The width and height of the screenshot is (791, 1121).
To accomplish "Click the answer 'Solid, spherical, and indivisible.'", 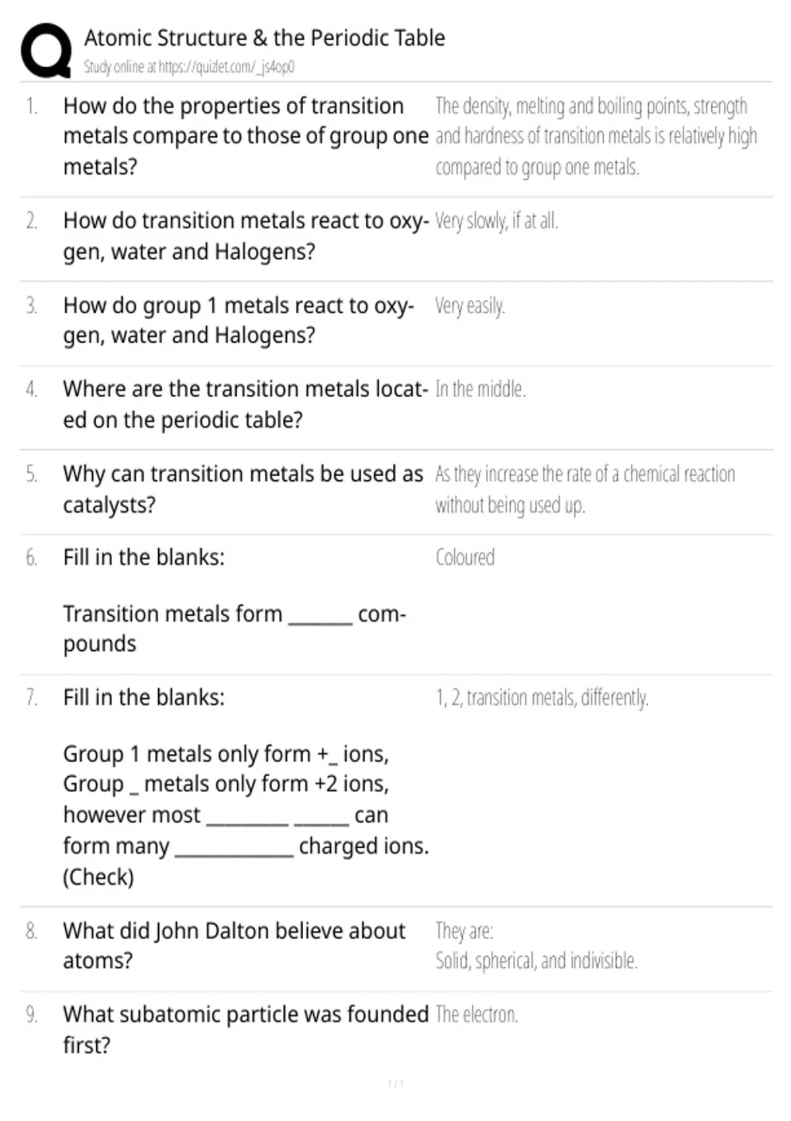I will (x=536, y=961).
